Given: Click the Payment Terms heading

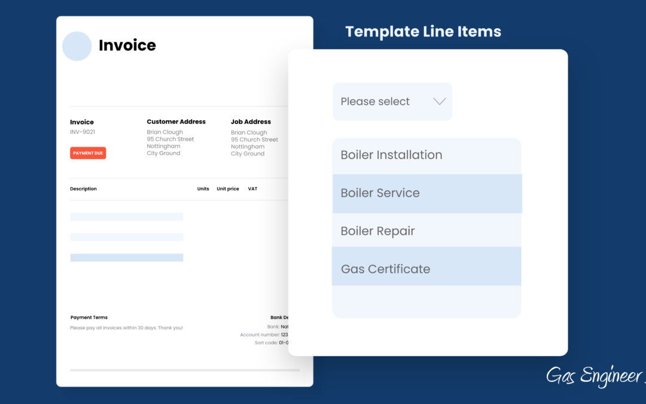Looking at the screenshot, I should pos(89,318).
